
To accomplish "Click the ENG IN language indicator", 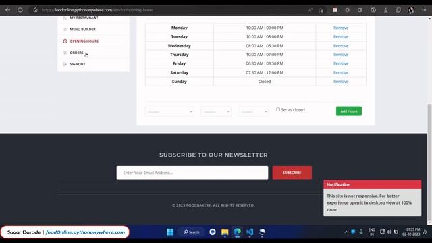I will (x=372, y=232).
